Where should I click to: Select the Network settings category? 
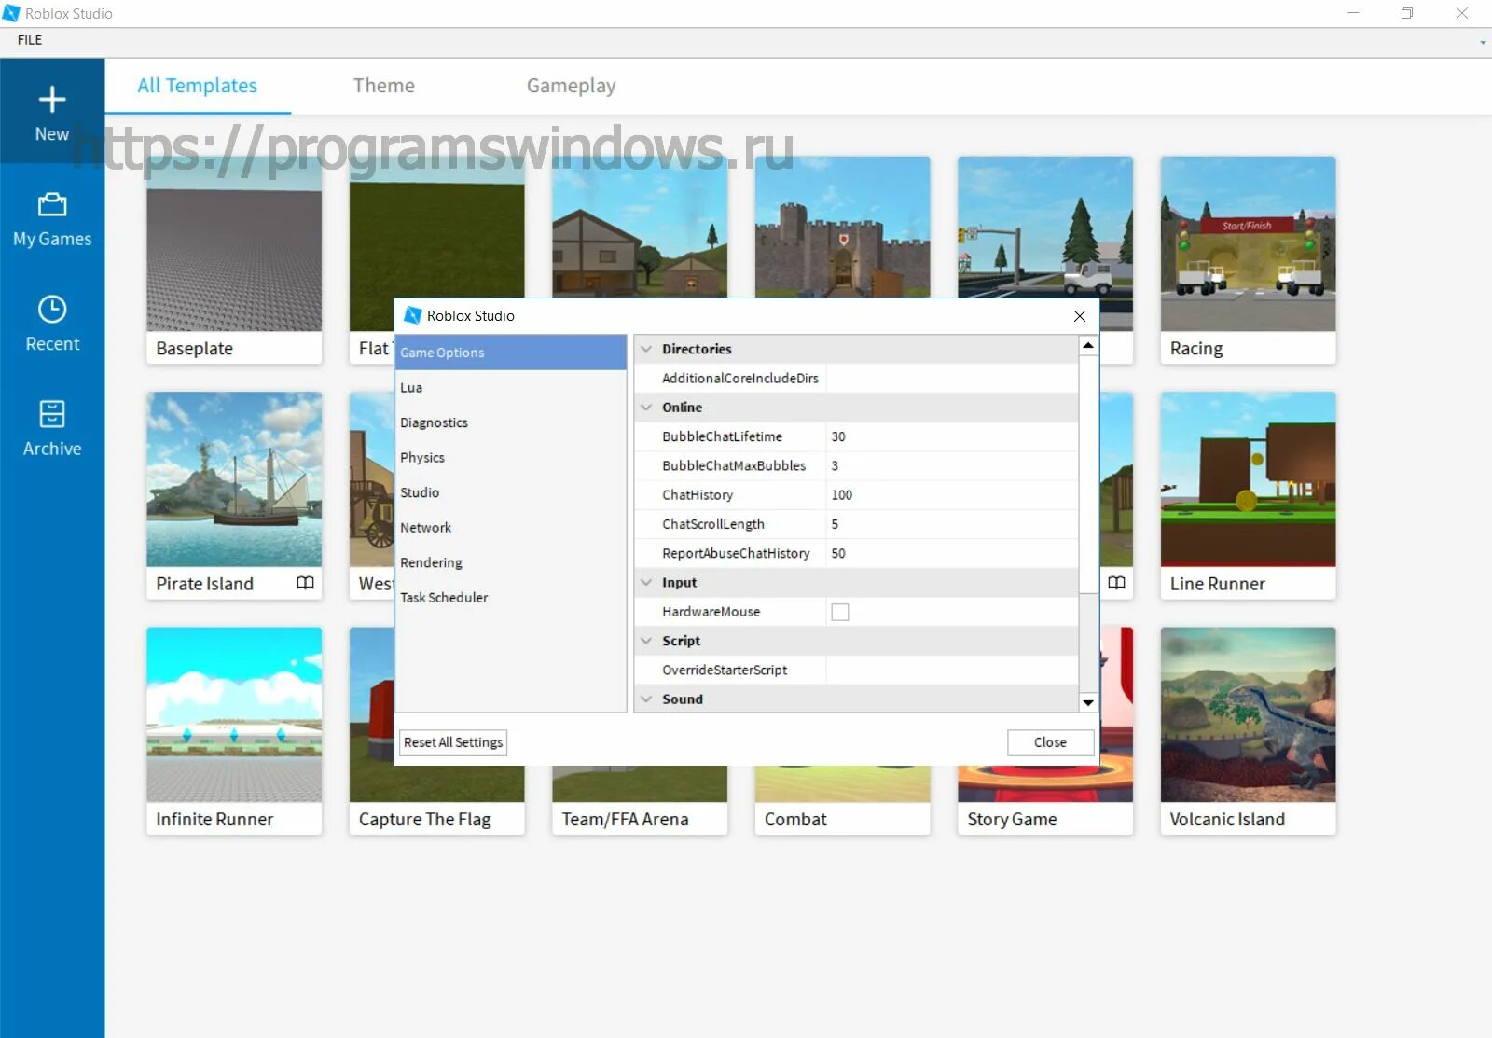[511, 528]
